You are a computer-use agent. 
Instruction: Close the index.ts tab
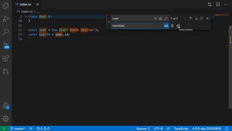[38, 4]
